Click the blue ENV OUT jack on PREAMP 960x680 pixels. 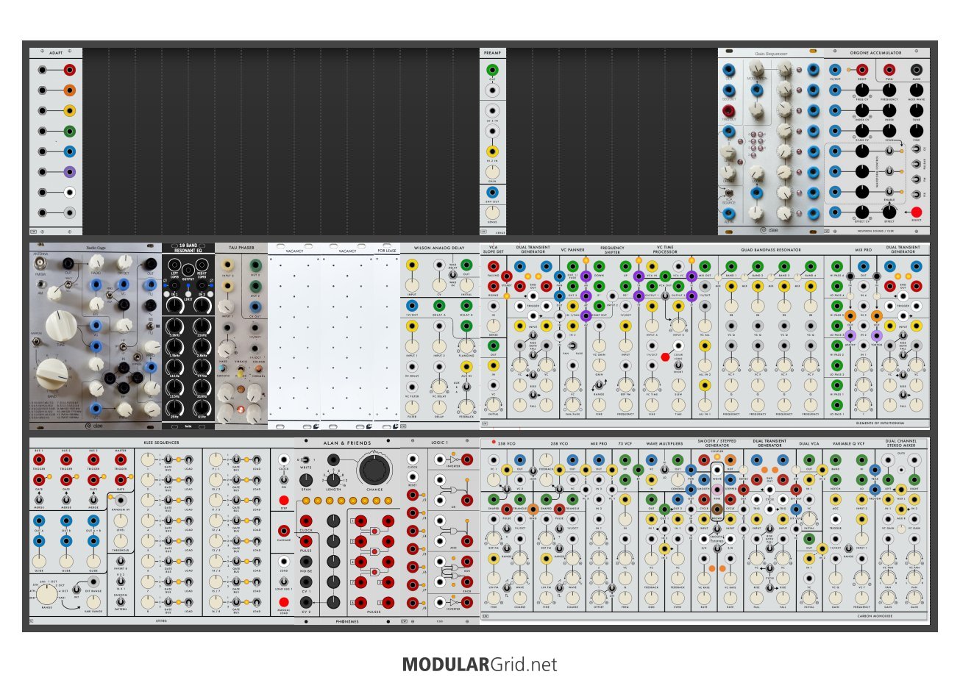492,193
